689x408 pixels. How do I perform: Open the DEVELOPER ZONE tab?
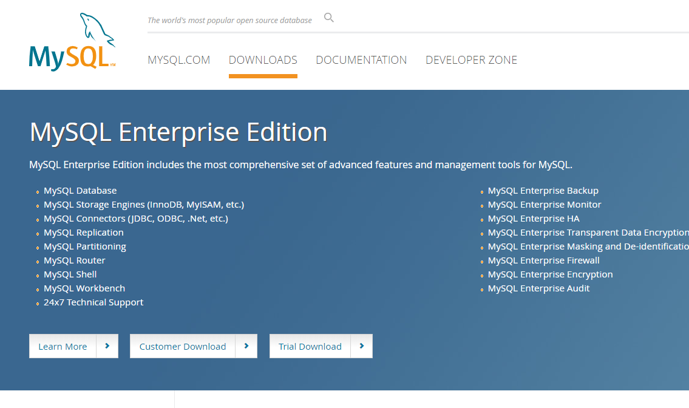pos(471,59)
